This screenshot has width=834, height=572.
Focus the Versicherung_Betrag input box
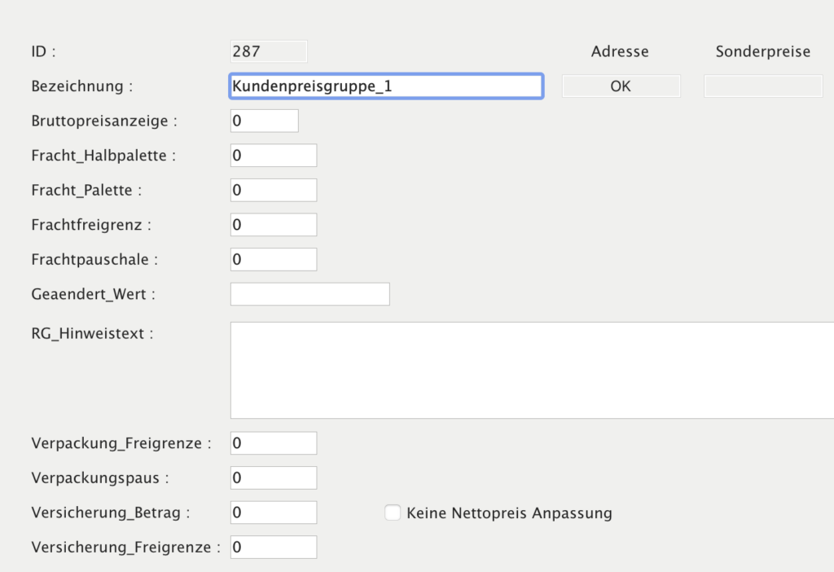(274, 513)
